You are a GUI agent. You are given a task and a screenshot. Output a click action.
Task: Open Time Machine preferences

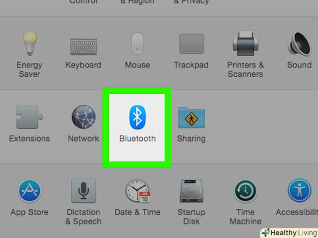pos(245,190)
